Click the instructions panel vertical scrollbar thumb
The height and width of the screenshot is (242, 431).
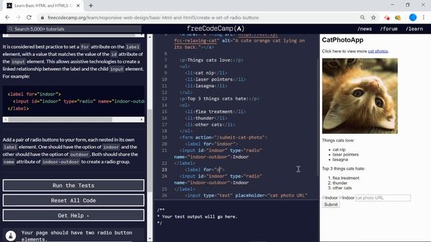tap(150, 151)
